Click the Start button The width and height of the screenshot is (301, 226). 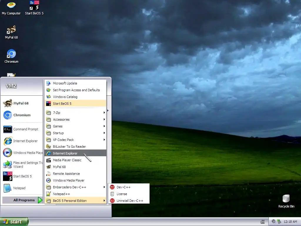click(x=14, y=222)
